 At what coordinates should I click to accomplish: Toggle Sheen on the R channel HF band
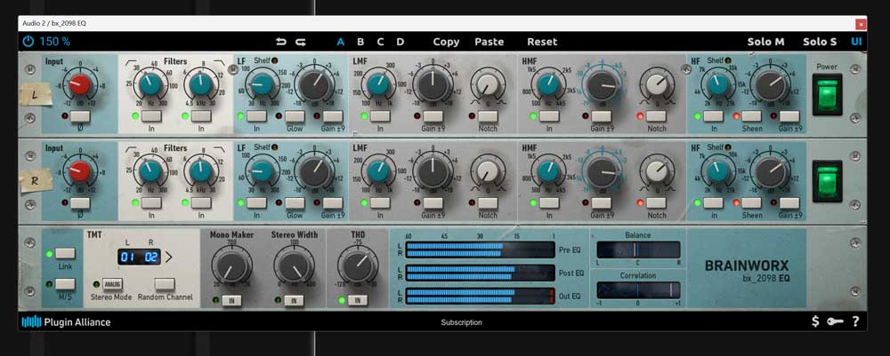tap(752, 203)
